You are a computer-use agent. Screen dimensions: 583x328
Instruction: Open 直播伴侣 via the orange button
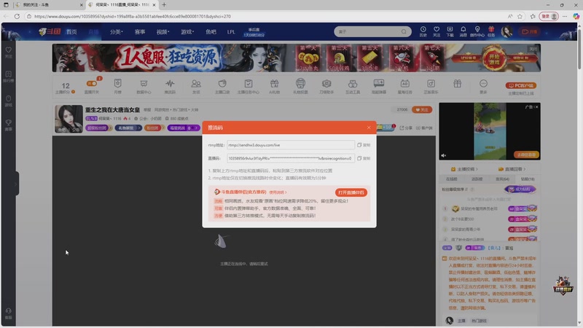(351, 192)
